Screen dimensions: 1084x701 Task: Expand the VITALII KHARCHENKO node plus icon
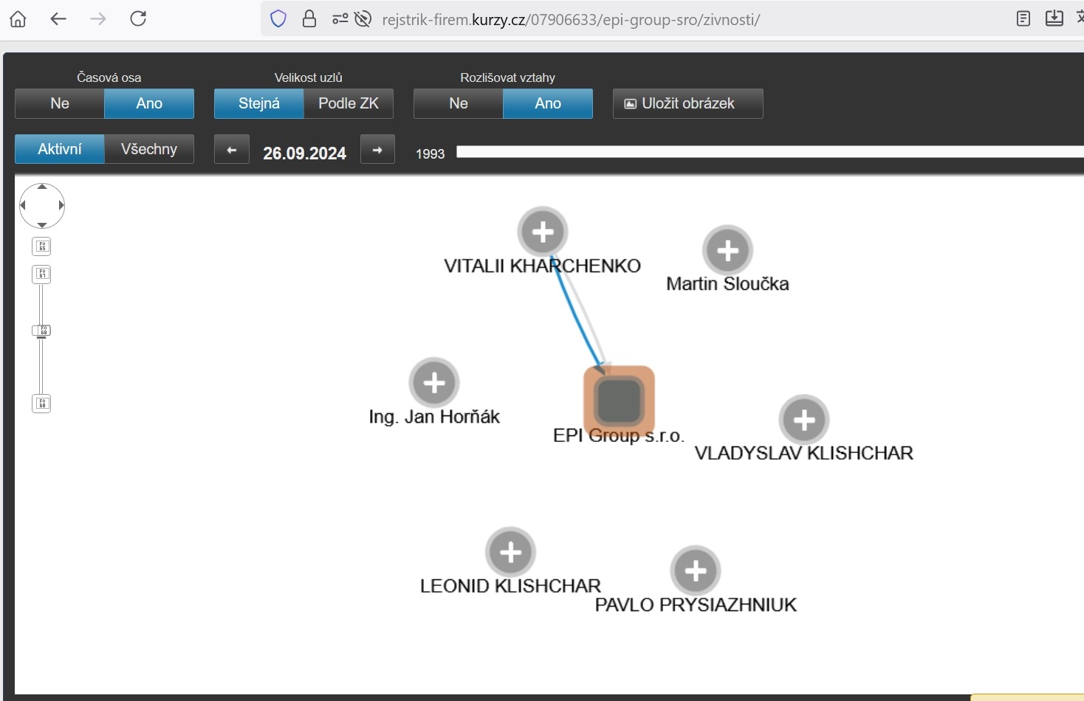pyautogui.click(x=543, y=232)
